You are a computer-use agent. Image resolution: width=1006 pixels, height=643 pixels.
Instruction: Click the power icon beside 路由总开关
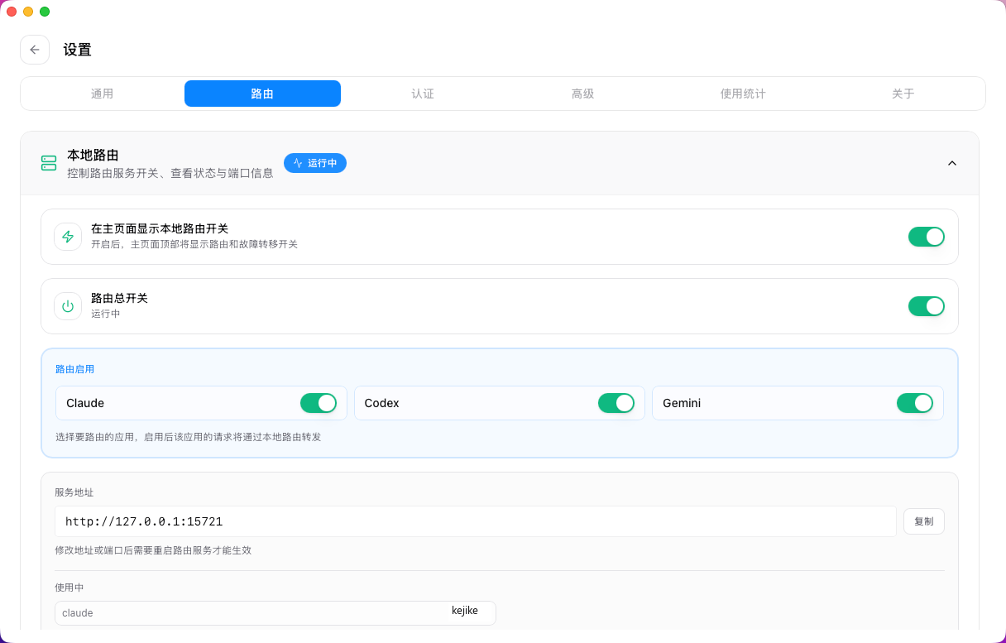point(68,306)
